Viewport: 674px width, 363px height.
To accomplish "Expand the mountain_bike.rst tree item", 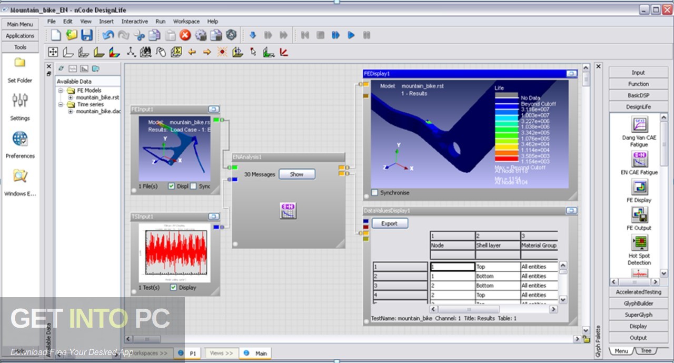I will (70, 97).
